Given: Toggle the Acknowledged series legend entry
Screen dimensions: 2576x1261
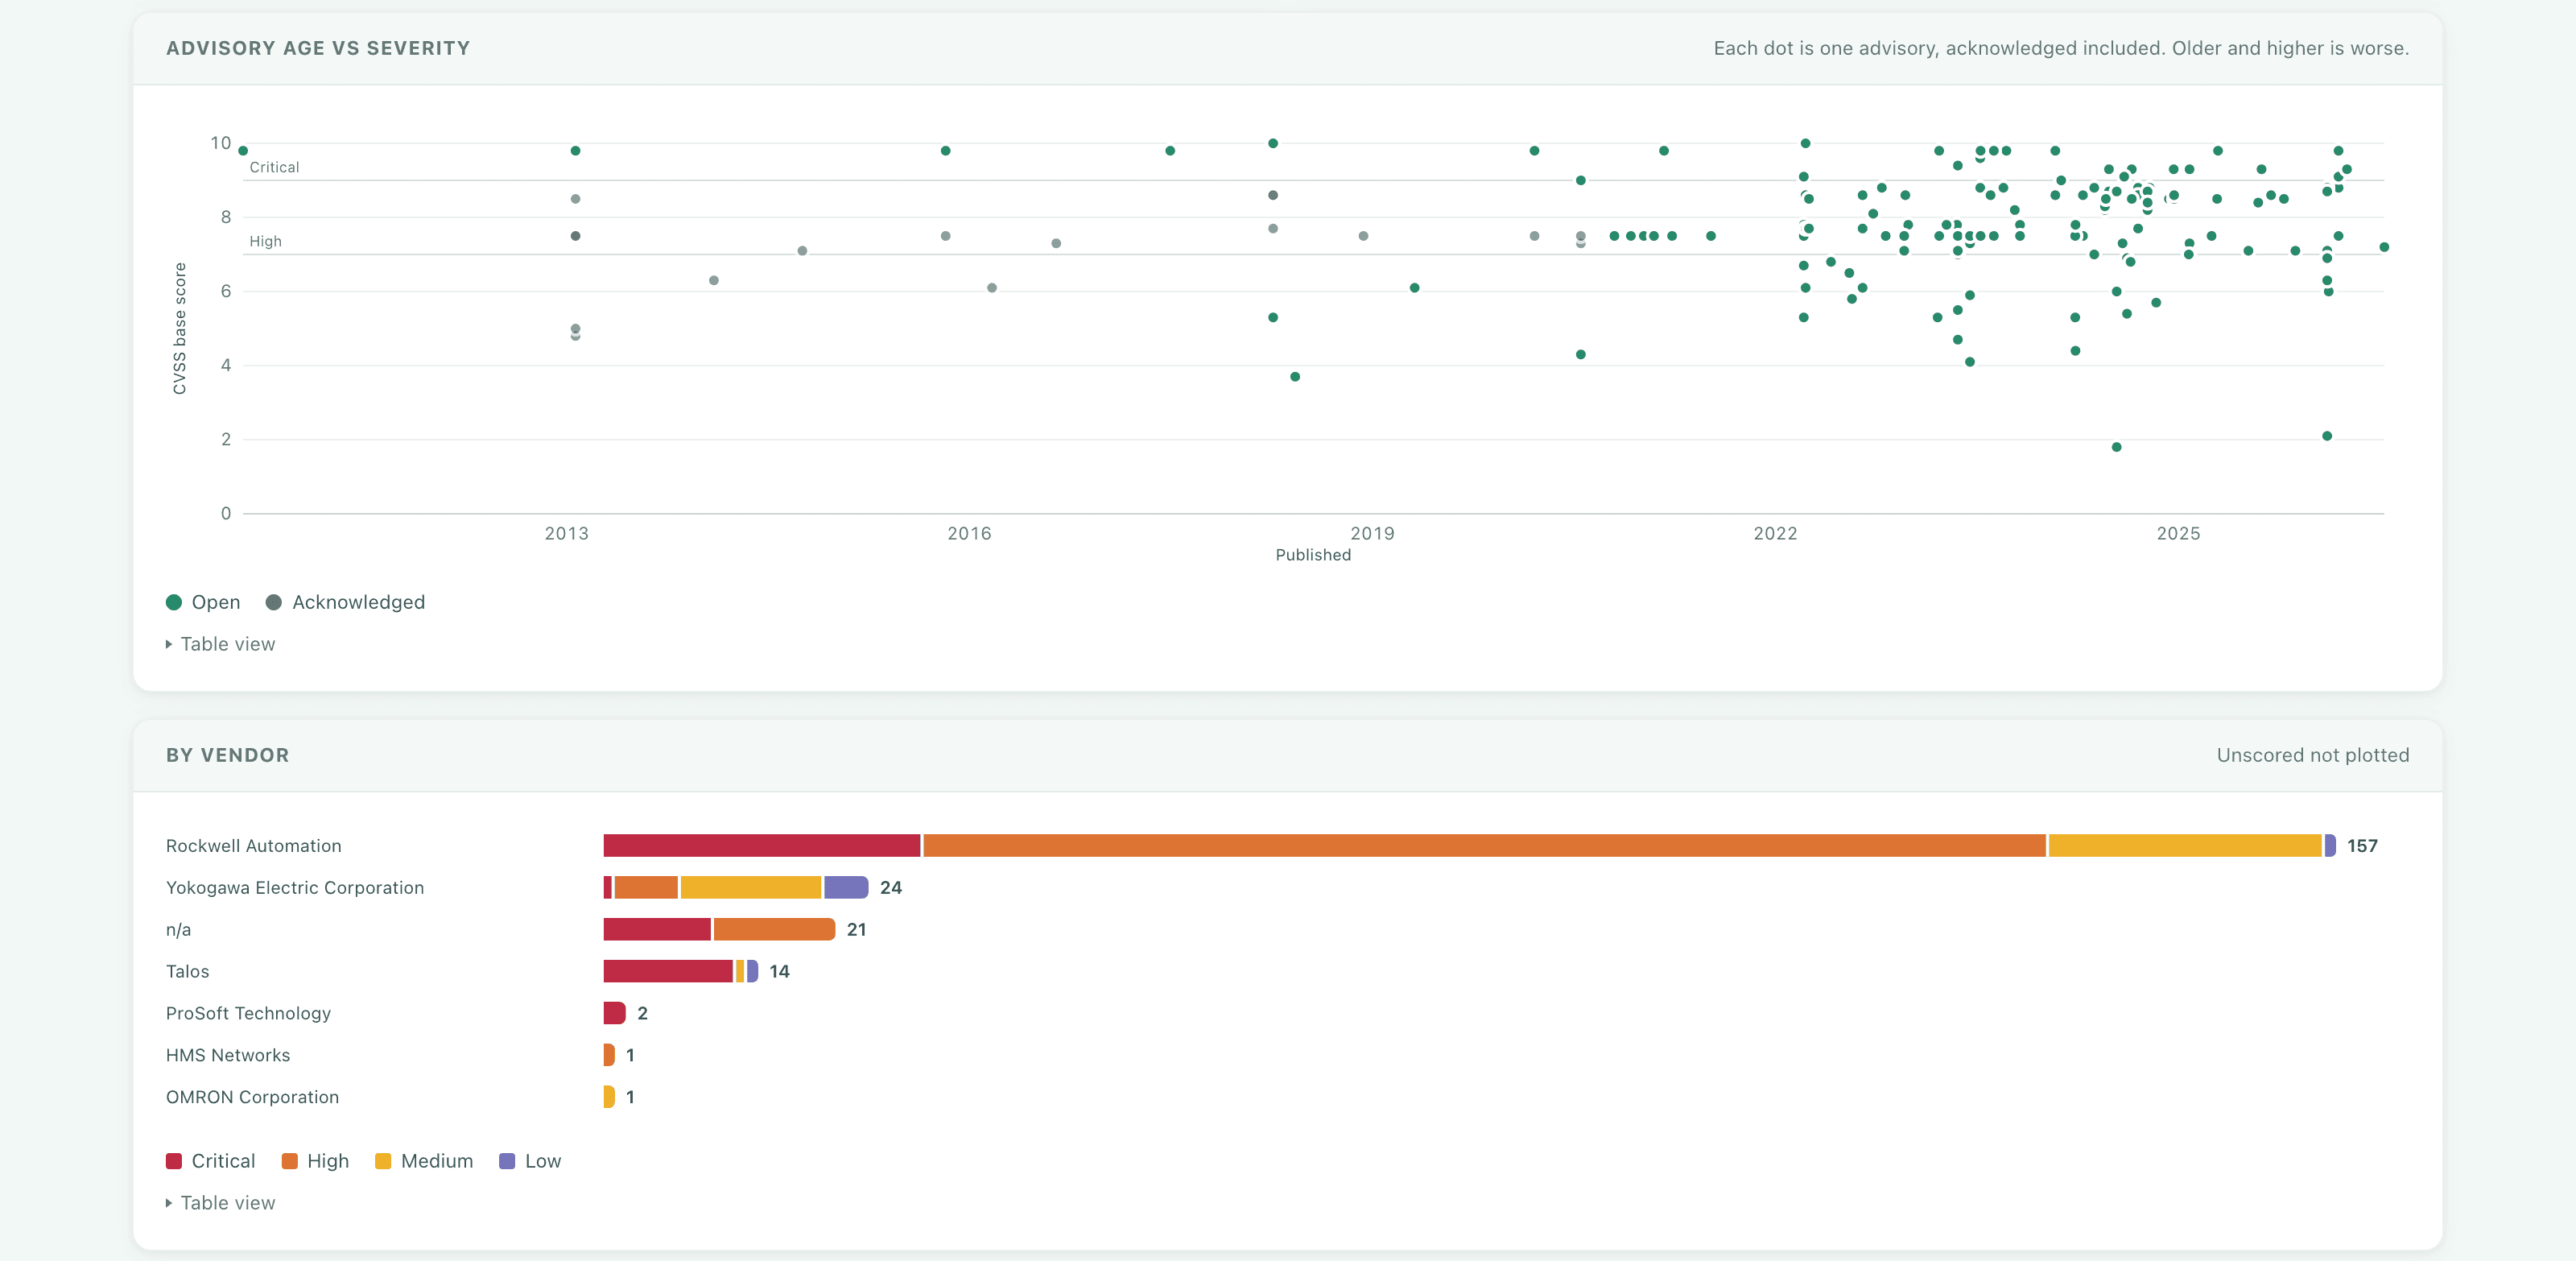Looking at the screenshot, I should point(345,602).
